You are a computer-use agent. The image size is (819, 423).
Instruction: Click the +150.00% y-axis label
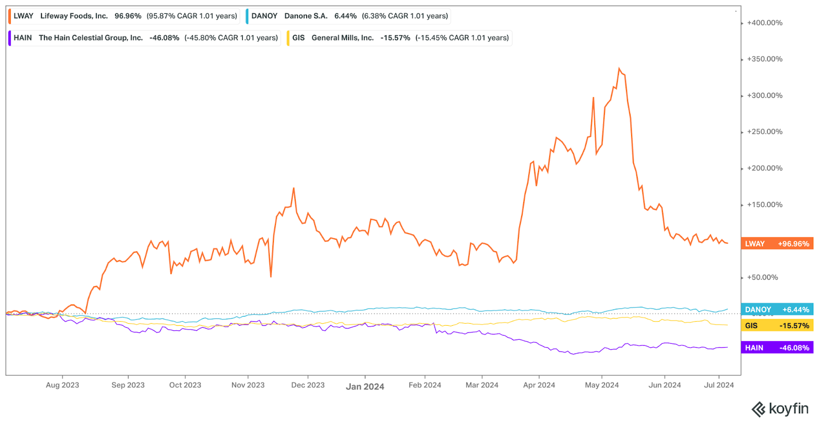click(x=765, y=205)
